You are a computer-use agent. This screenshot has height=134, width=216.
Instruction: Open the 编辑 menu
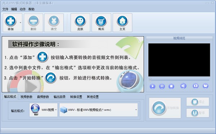pos(14,9)
